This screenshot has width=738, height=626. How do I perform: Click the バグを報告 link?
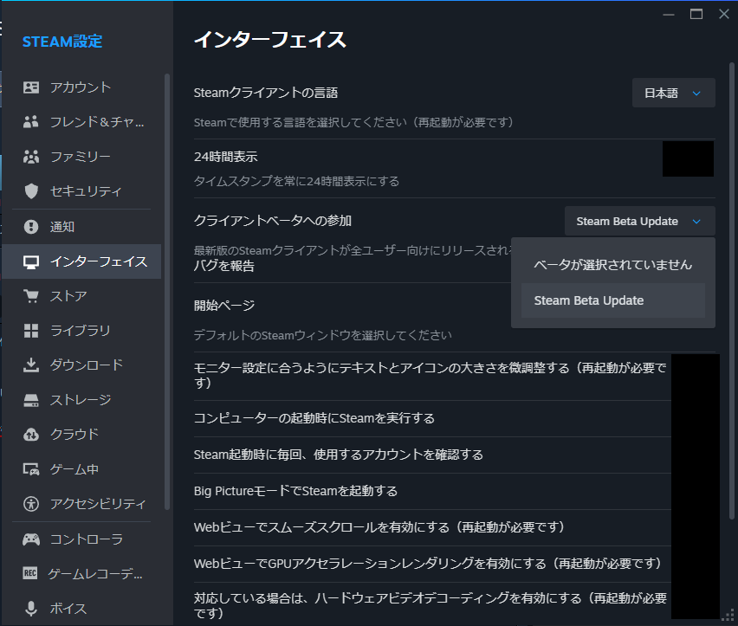pos(224,266)
